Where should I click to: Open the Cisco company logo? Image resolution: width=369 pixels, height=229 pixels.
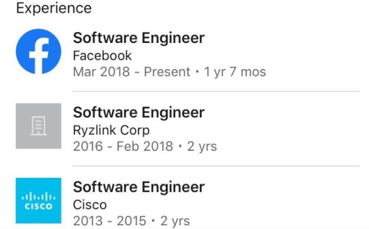39,201
